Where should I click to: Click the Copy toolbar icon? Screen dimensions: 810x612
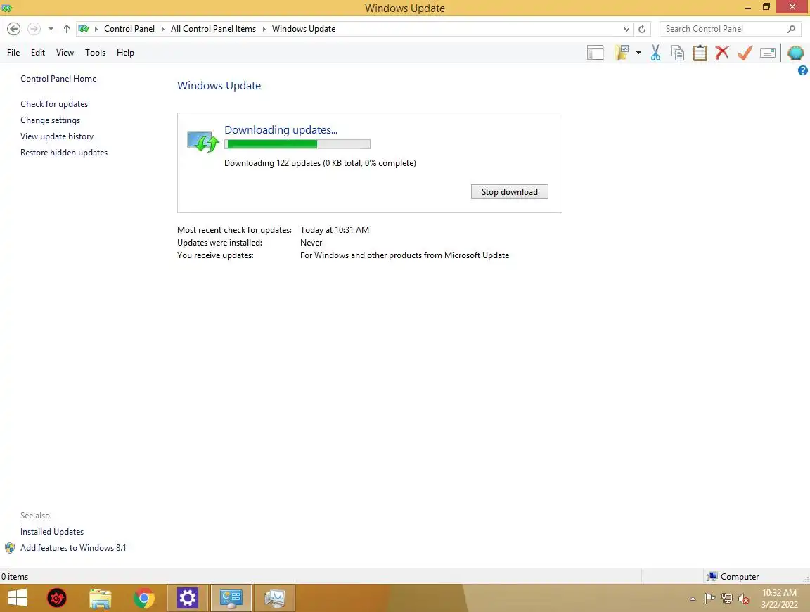click(678, 53)
